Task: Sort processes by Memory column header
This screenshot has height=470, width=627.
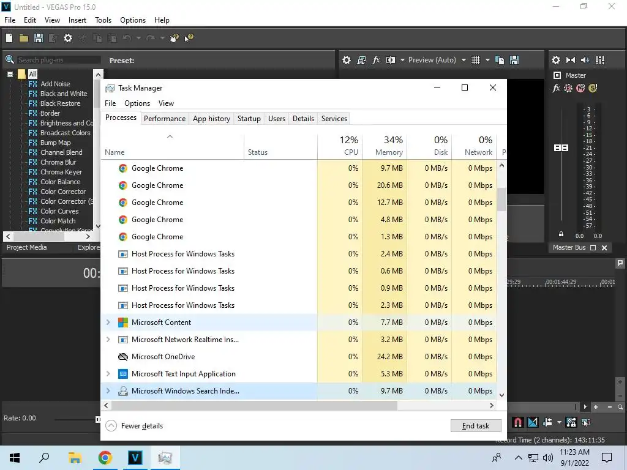Action: point(385,146)
